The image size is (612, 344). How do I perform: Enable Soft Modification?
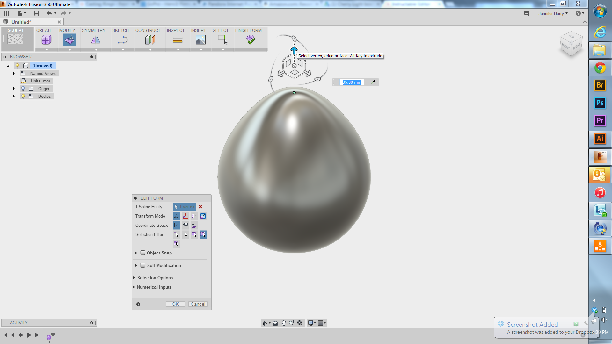tap(143, 265)
